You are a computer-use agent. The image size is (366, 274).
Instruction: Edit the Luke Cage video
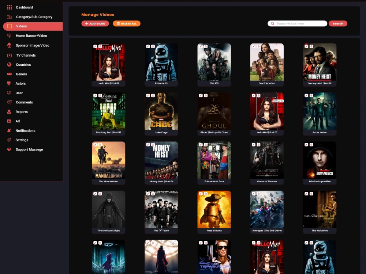tap(148, 95)
